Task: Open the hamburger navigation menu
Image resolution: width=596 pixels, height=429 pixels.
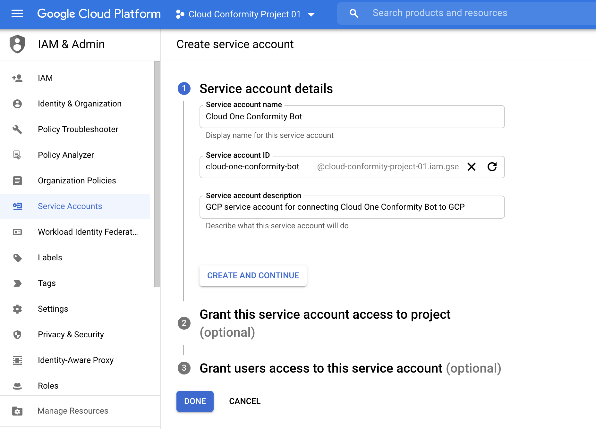Action: pyautogui.click(x=17, y=14)
